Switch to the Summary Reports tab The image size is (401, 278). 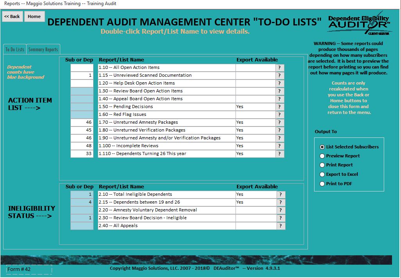43,49
